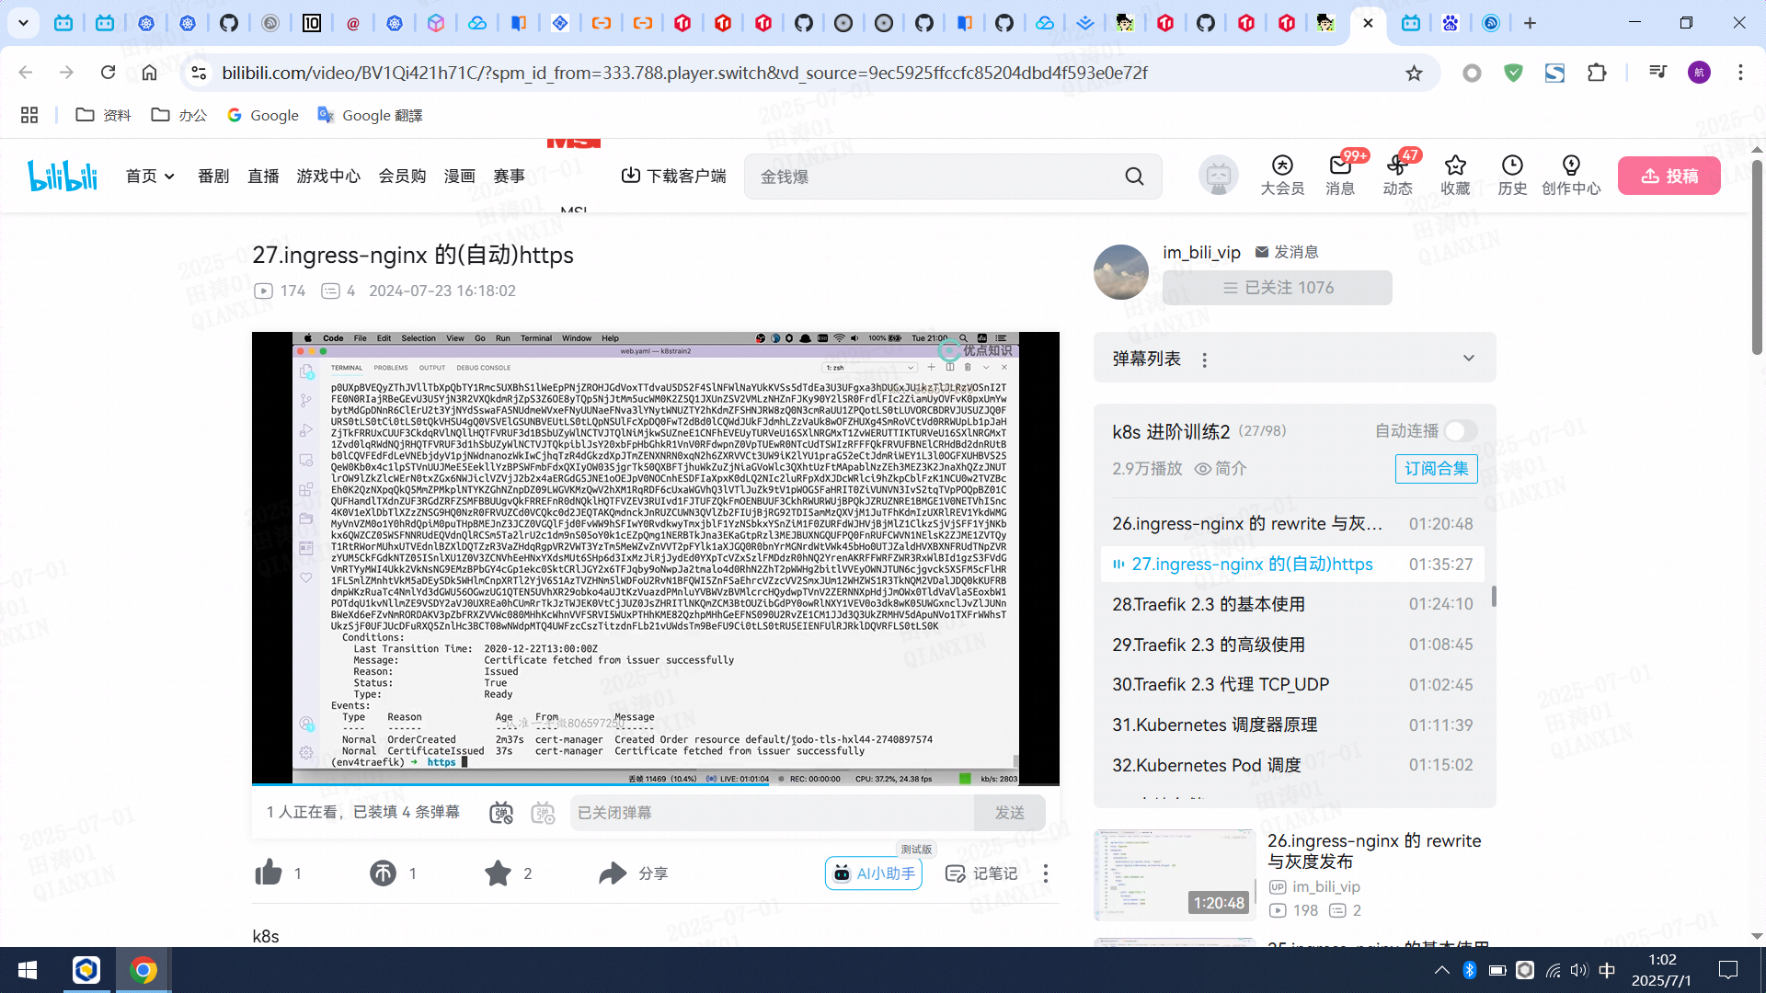Open more options beside 记笔记
The width and height of the screenshot is (1766, 993).
tap(1046, 873)
